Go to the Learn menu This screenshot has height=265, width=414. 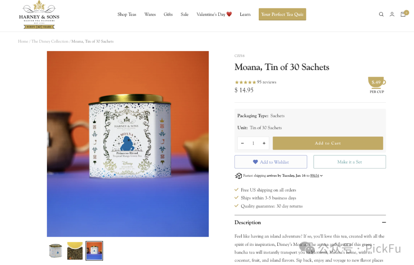[245, 15]
